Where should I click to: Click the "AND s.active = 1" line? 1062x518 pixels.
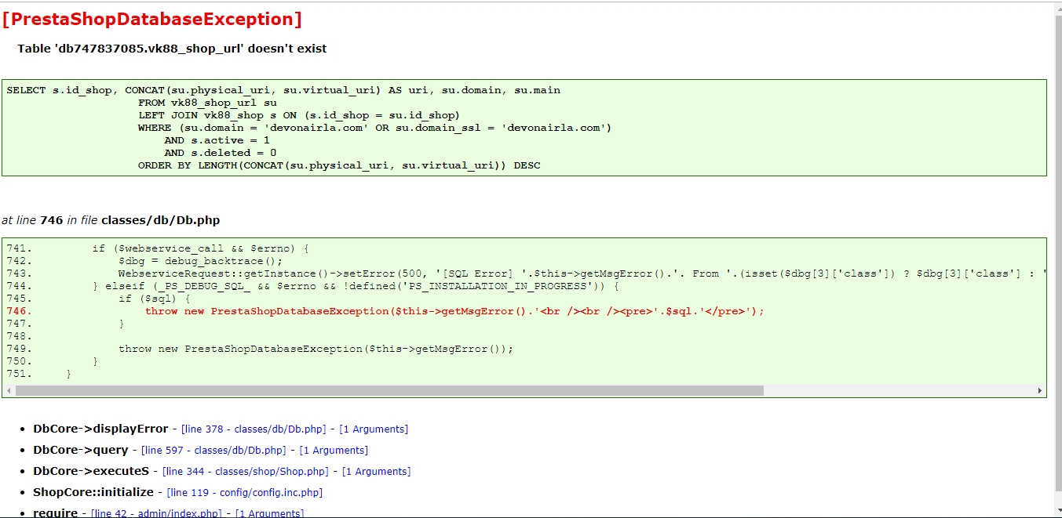(217, 140)
